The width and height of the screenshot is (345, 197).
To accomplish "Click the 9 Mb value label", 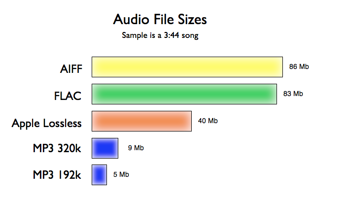I will (x=136, y=148).
